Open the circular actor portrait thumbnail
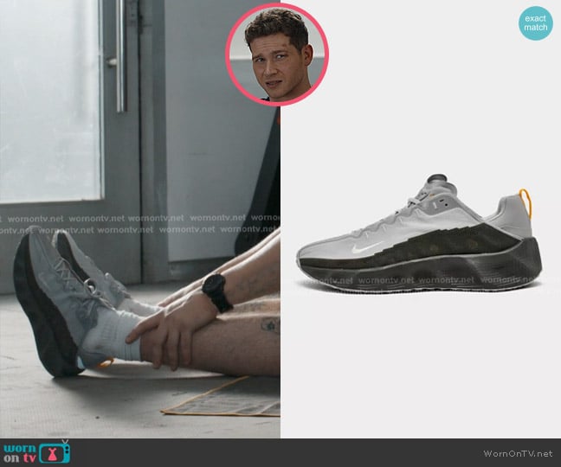The width and height of the screenshot is (561, 467). tap(277, 54)
